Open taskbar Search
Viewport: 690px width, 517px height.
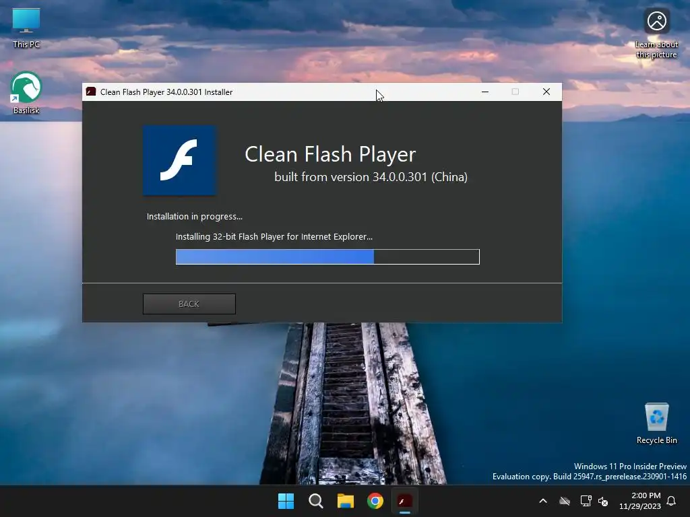pyautogui.click(x=316, y=501)
